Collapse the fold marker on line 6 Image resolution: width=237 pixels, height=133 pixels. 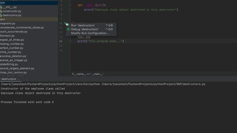(x=70, y=5)
